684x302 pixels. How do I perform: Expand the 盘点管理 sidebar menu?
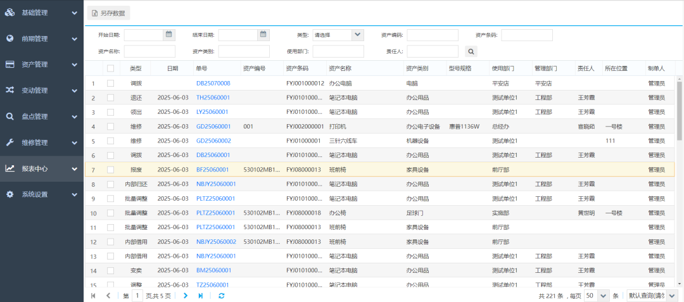click(x=42, y=116)
